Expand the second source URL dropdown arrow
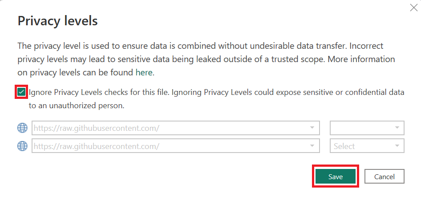This screenshot has height=200, width=421. (312, 146)
